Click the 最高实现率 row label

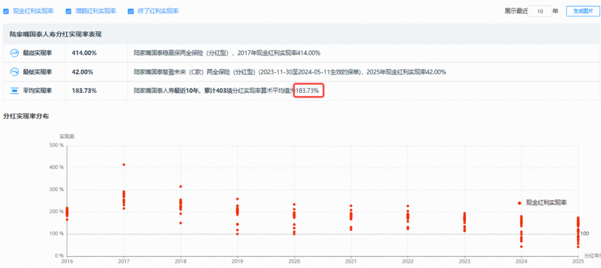[37, 53]
